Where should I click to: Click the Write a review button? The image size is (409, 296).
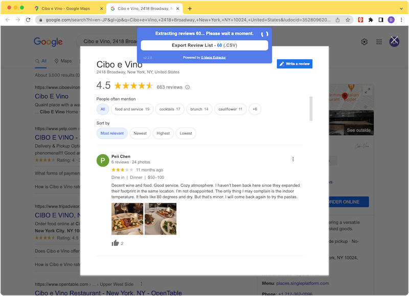294,64
